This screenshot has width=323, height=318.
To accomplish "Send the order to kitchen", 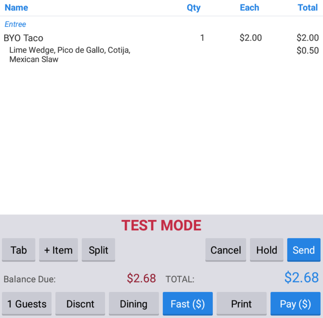I will click(x=304, y=250).
